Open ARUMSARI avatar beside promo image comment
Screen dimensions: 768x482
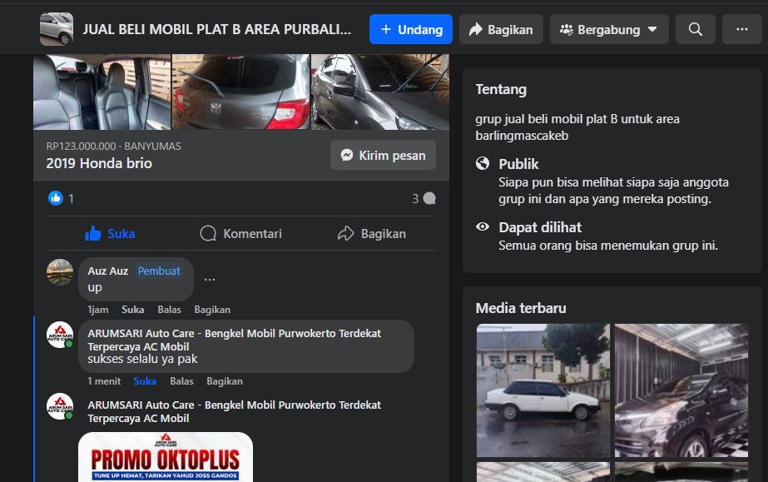[x=60, y=406]
